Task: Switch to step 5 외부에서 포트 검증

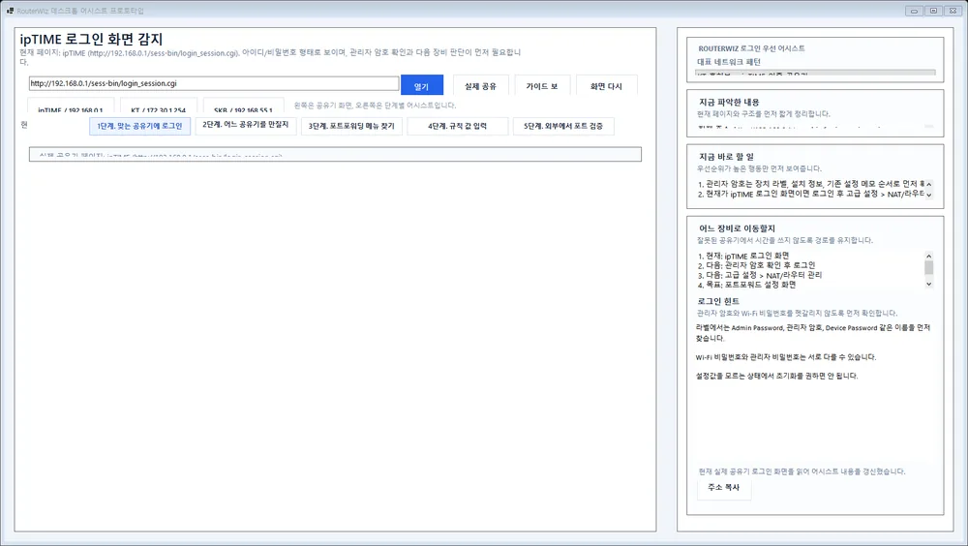Action: [563, 126]
